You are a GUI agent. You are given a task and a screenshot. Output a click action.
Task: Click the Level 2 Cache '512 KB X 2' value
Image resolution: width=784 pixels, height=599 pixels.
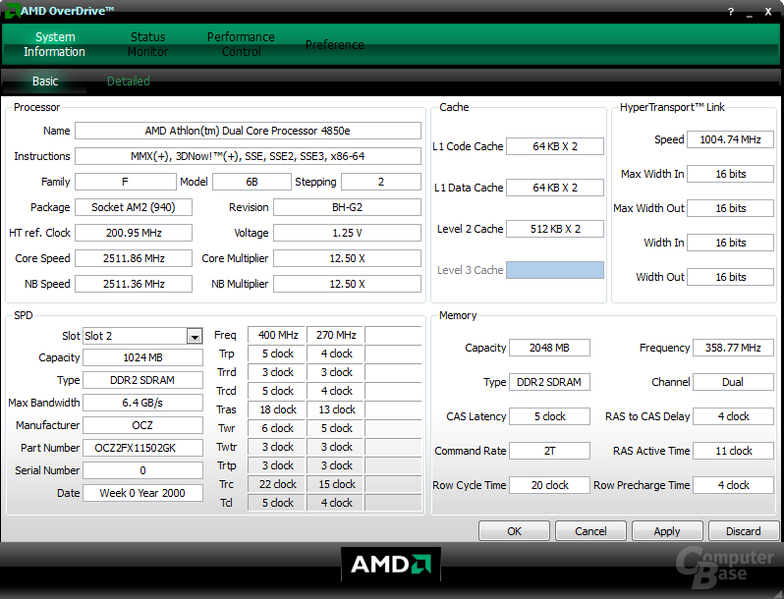click(x=555, y=229)
